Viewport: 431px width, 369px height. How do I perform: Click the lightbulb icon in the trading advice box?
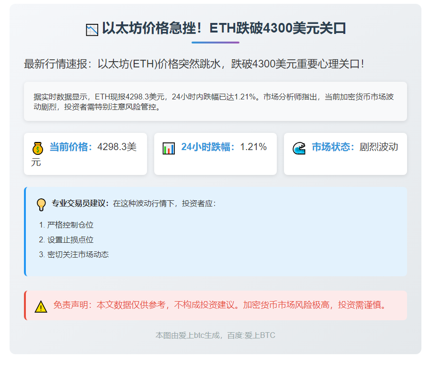point(40,204)
